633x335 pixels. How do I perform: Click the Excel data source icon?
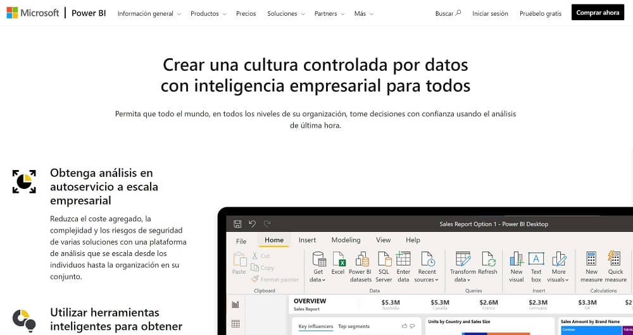click(x=338, y=259)
